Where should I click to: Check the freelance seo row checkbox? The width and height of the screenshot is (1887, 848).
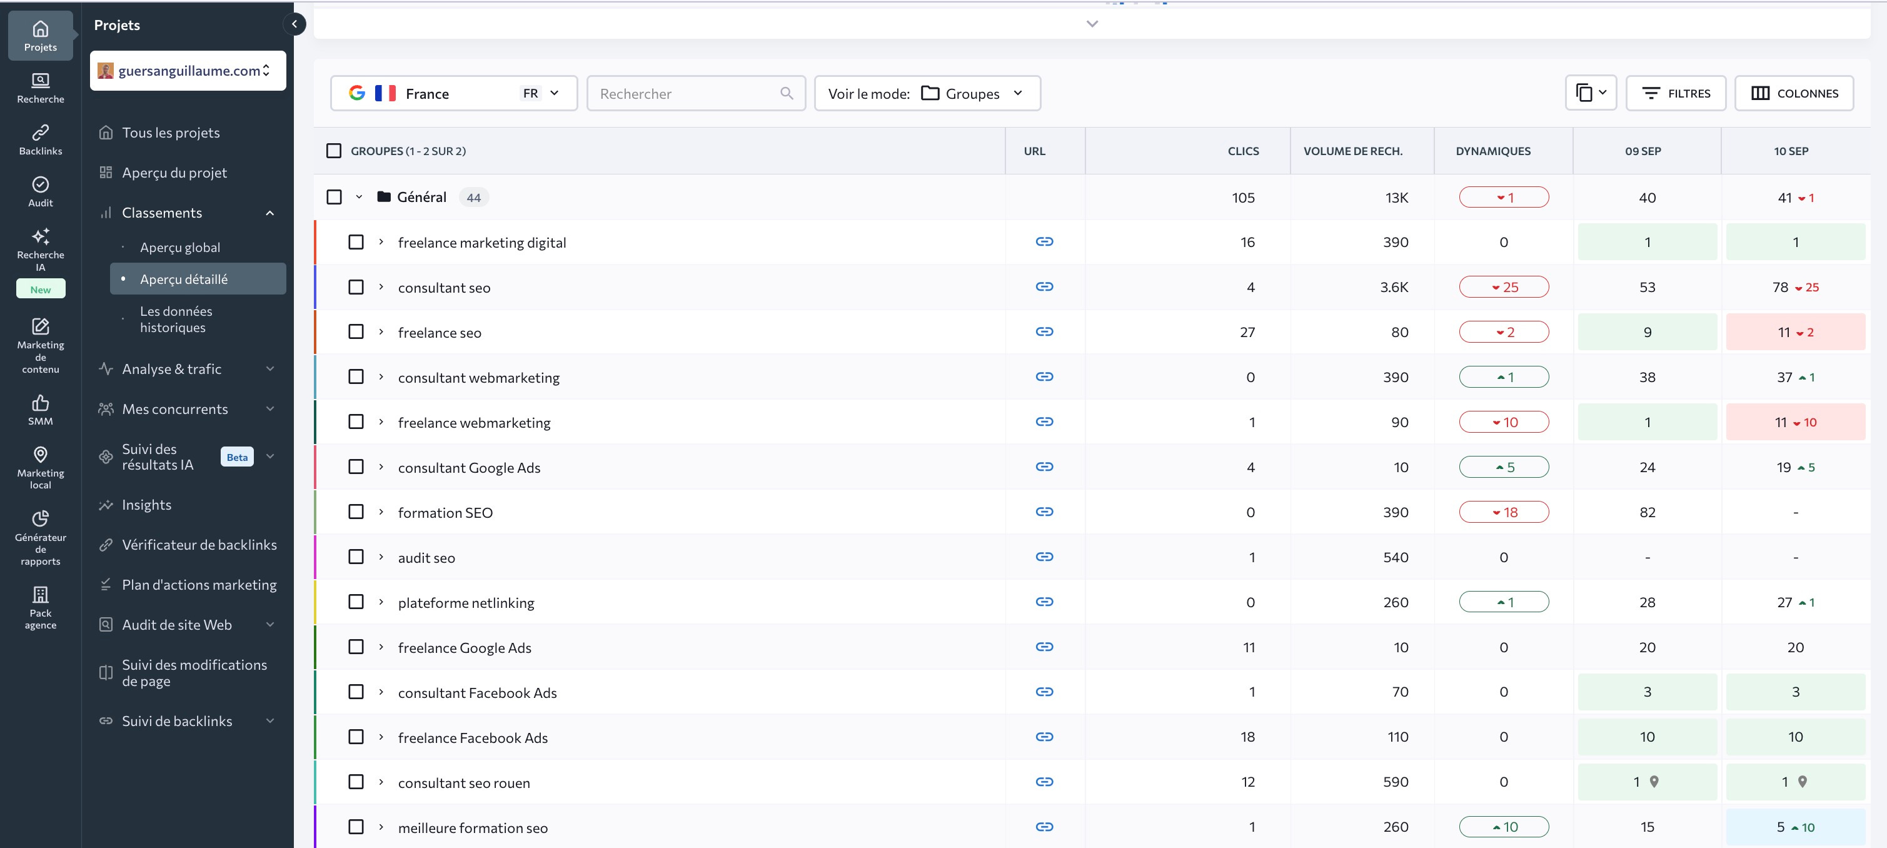[356, 332]
